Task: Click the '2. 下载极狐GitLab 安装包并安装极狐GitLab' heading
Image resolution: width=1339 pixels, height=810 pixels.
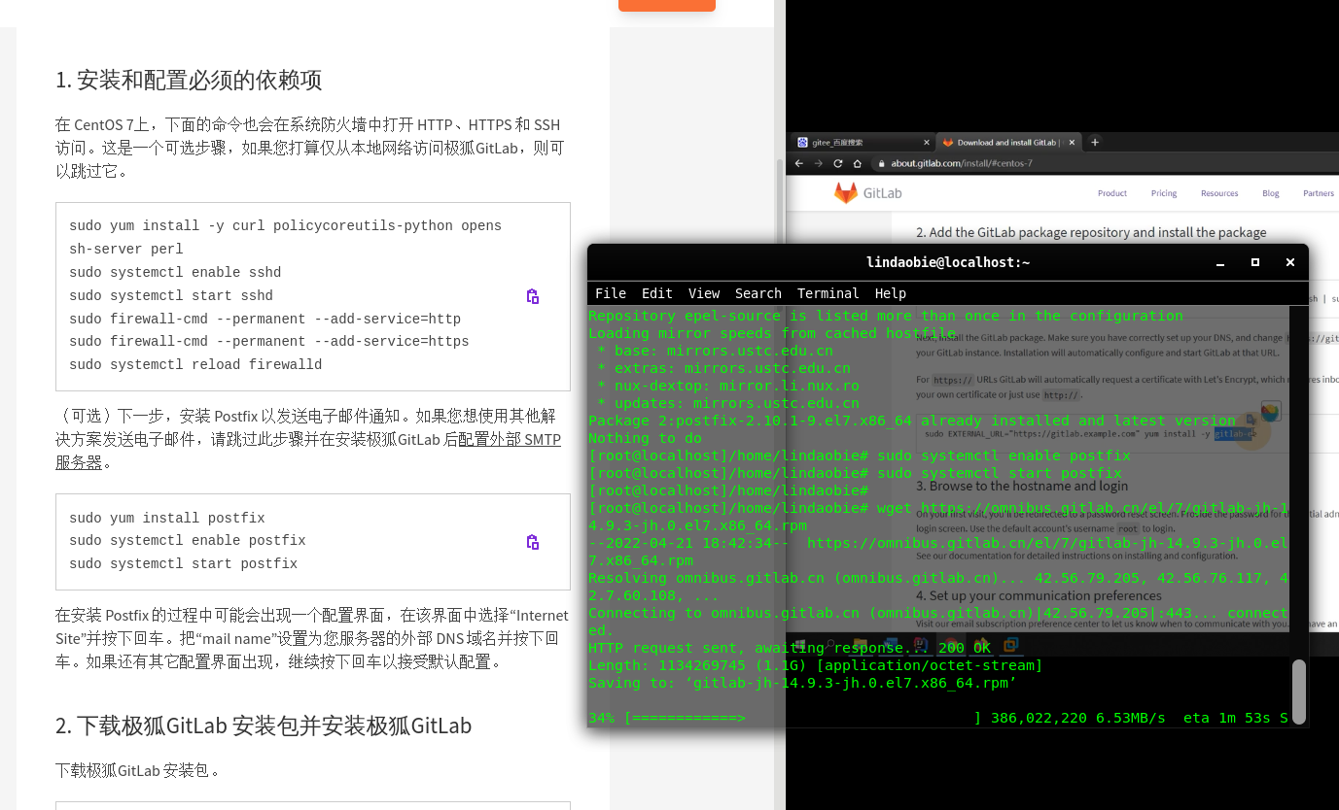Action: pos(264,726)
